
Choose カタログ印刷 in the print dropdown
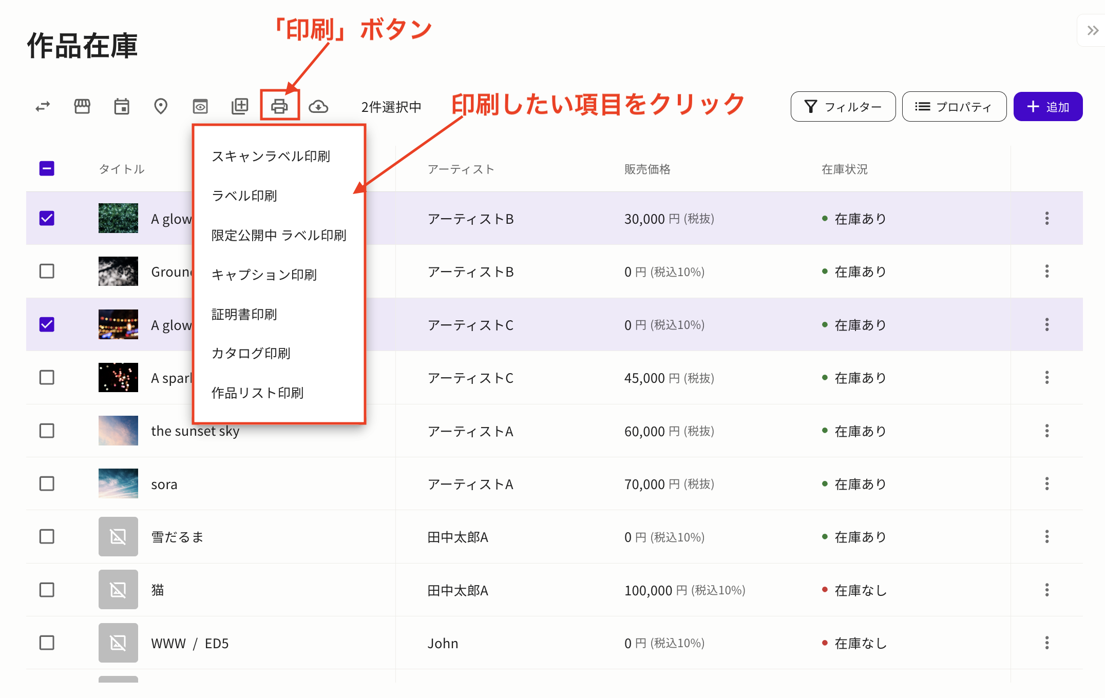[x=251, y=353]
